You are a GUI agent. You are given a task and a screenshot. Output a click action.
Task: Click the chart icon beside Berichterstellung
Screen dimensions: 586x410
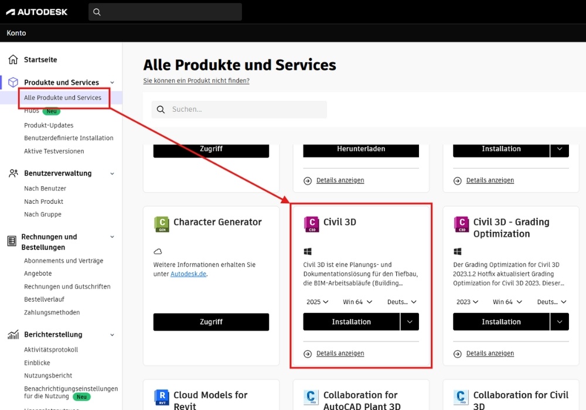point(13,334)
